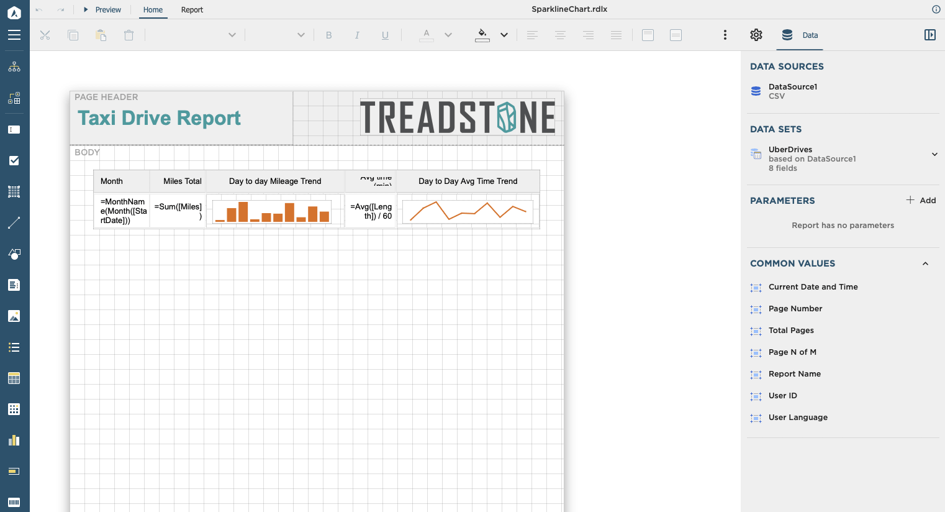
Task: Click Add next to Parameters
Action: 921,200
